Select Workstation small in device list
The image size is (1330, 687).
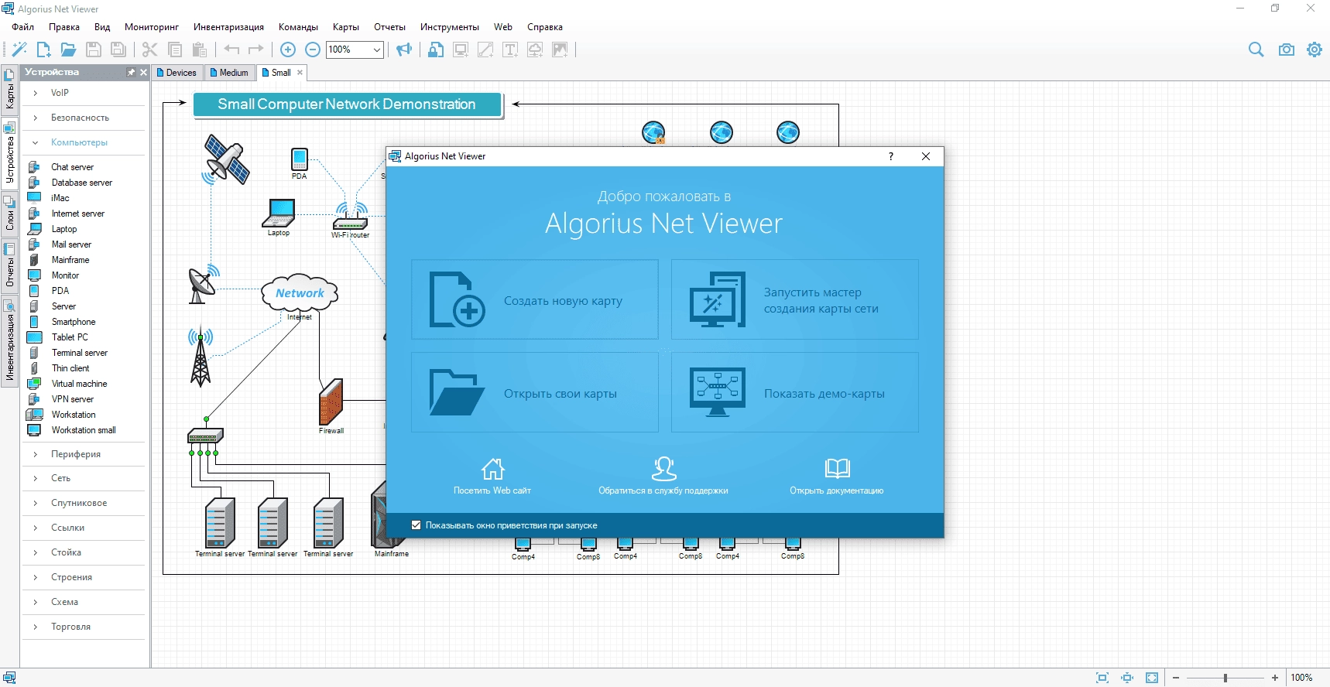pos(84,430)
